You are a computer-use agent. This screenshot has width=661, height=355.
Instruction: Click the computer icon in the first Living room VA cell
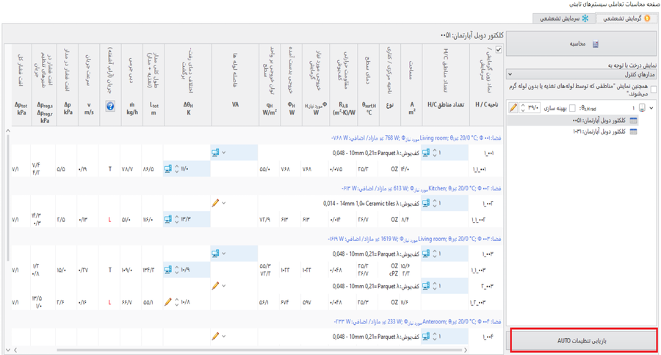216,153
